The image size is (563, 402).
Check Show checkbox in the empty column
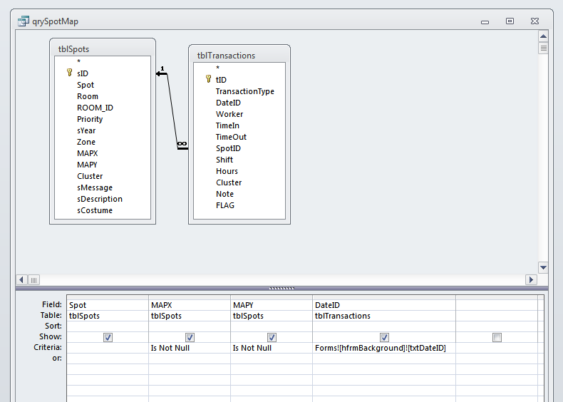[497, 337]
